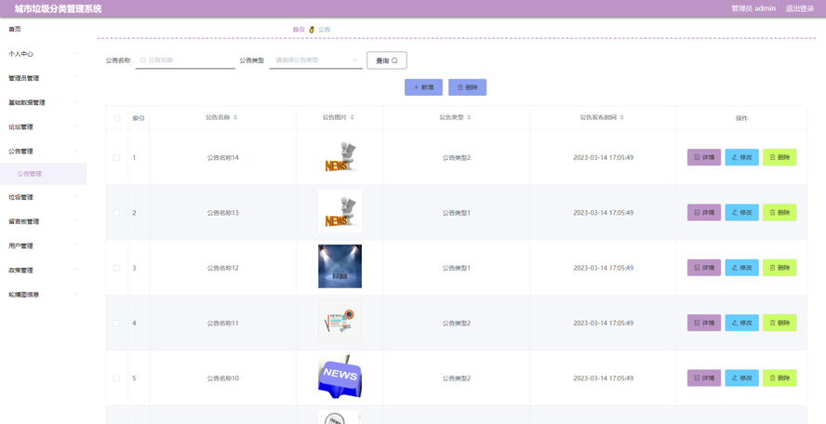Click 删除 for 公告名称14

coord(779,157)
